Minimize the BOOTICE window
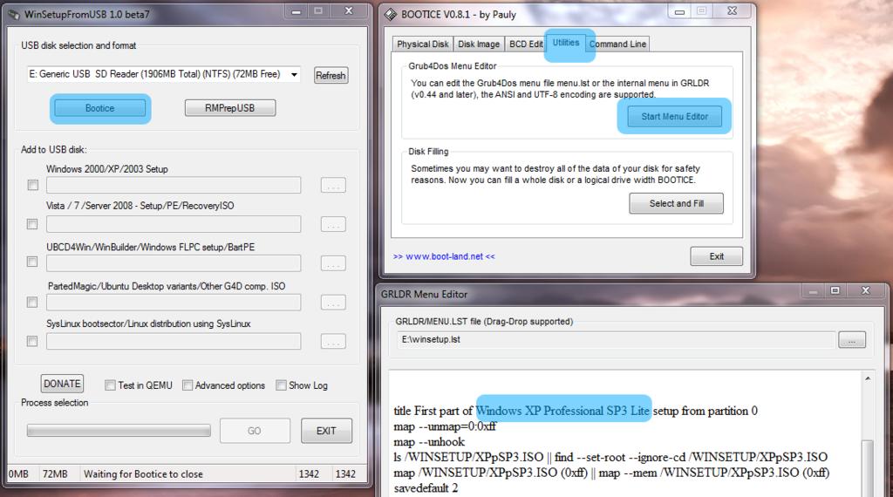The image size is (893, 497). click(x=680, y=11)
